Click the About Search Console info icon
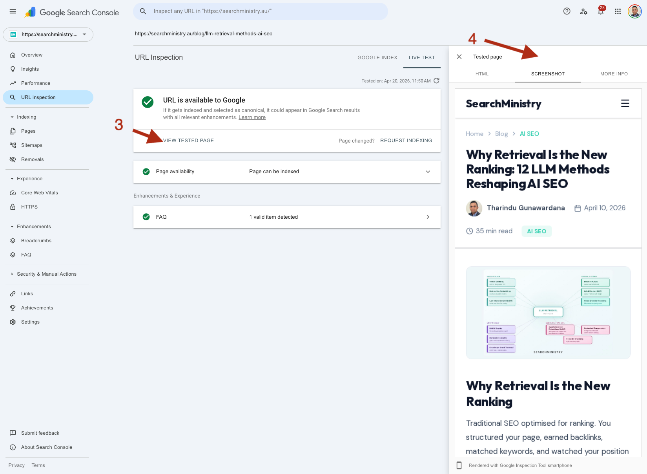This screenshot has height=474, width=647. (x=13, y=447)
